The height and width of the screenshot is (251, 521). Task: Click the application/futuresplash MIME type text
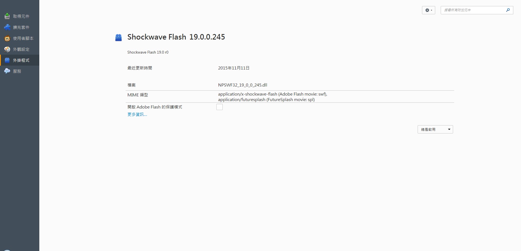266,100
